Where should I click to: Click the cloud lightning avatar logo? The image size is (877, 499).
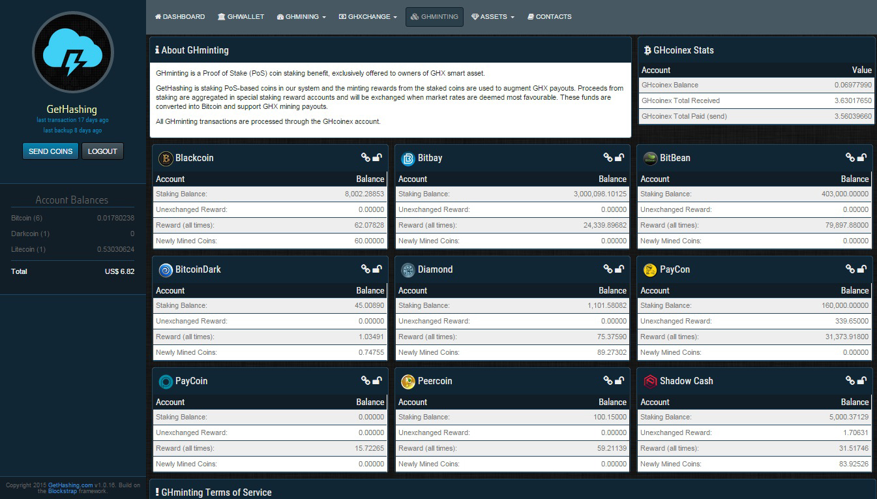pos(73,52)
